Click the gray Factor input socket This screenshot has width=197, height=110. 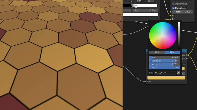pyautogui.click(x=170, y=12)
